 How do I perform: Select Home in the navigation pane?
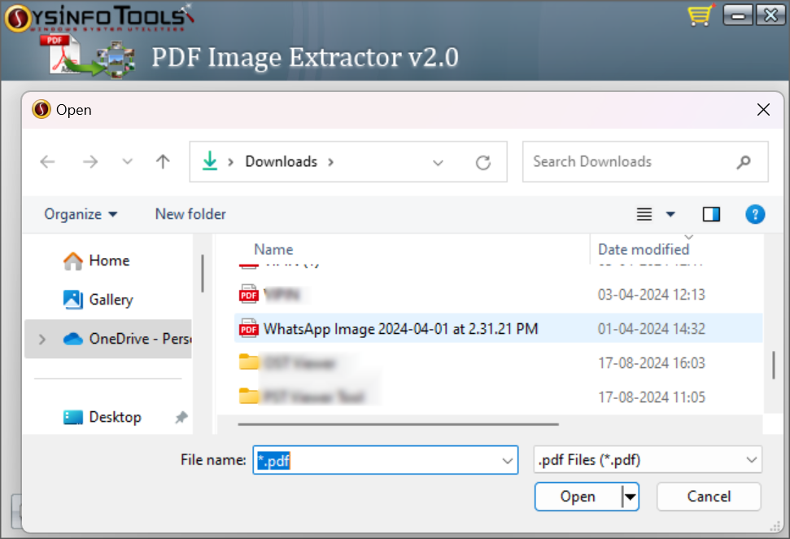click(x=109, y=261)
